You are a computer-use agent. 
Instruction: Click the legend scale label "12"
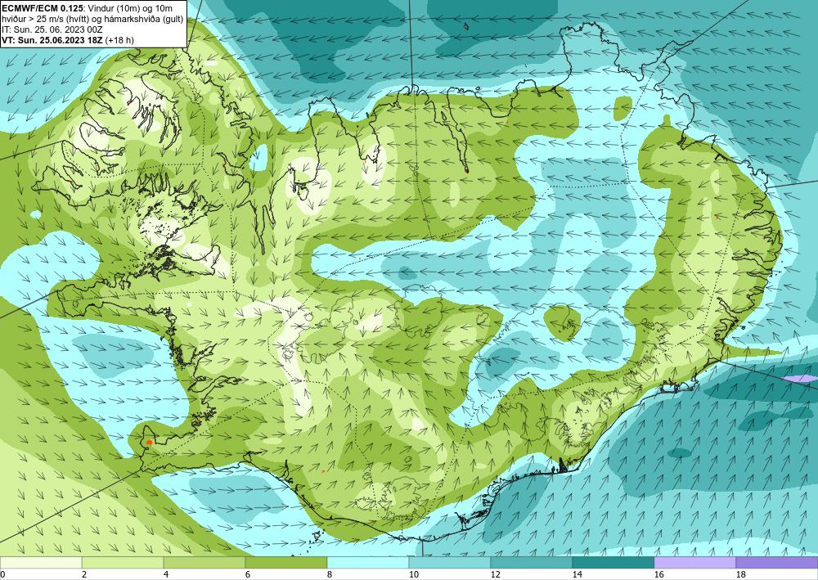click(495, 575)
